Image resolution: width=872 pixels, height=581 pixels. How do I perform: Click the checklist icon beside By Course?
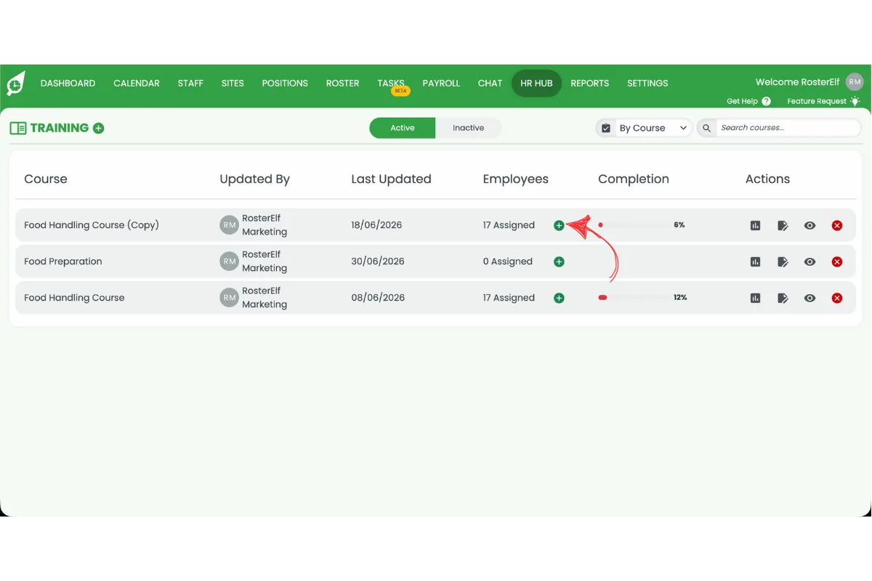[606, 128]
